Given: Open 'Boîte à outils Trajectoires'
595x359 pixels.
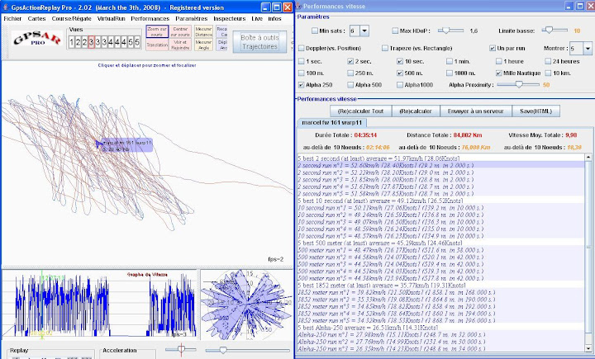Looking at the screenshot, I should 259,42.
